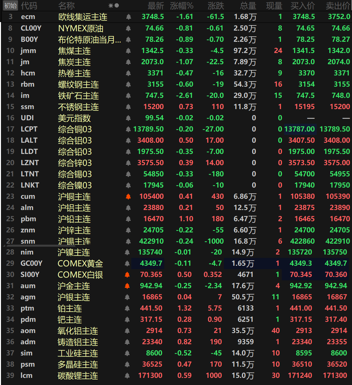Screen dimensions: 352x385
Task: Select code CL00Y in the list
Action: point(31,28)
